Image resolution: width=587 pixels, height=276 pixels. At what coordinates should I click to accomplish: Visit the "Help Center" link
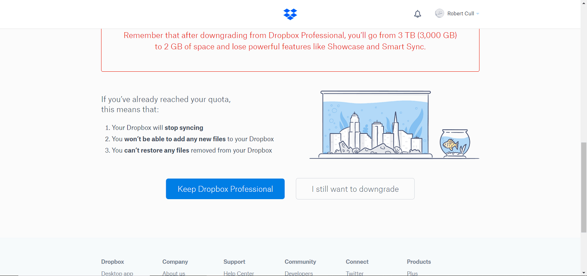tap(238, 273)
